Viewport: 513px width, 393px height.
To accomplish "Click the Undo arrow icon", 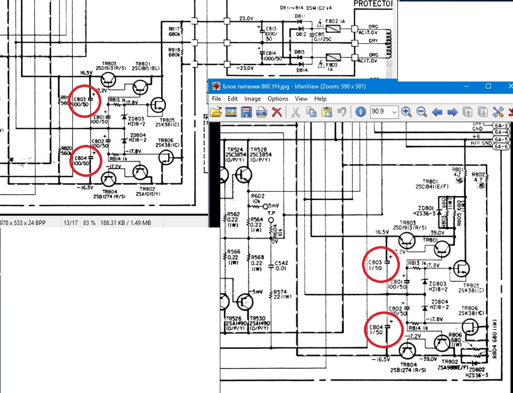I will (x=341, y=112).
